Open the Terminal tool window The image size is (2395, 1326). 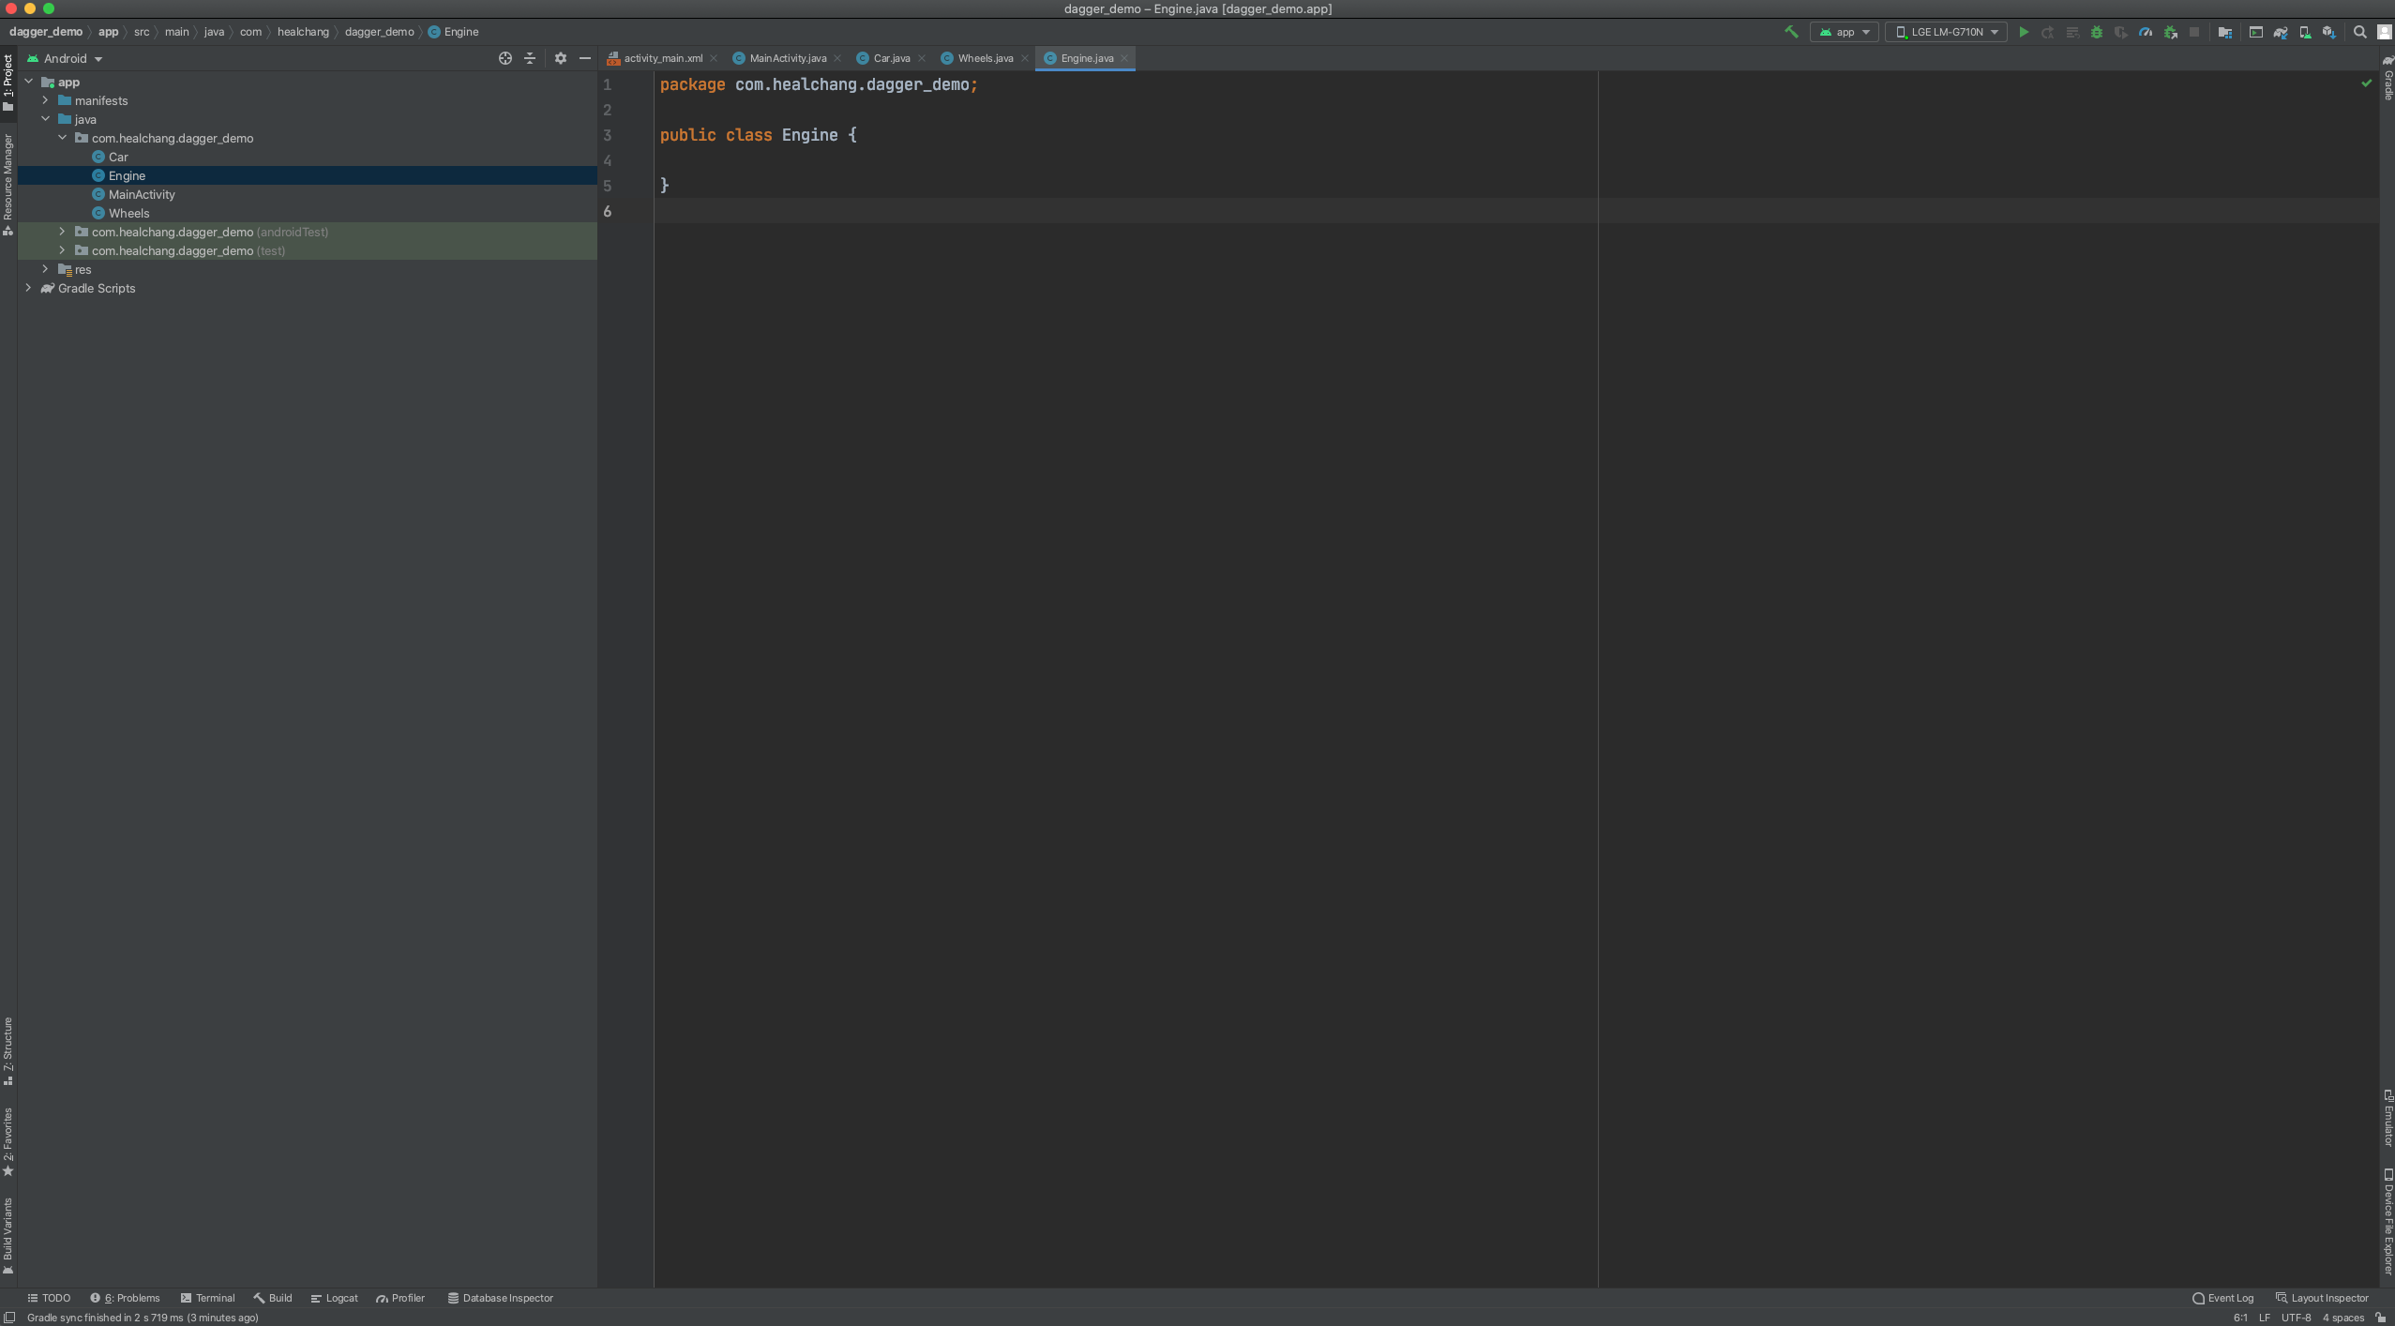coord(208,1298)
